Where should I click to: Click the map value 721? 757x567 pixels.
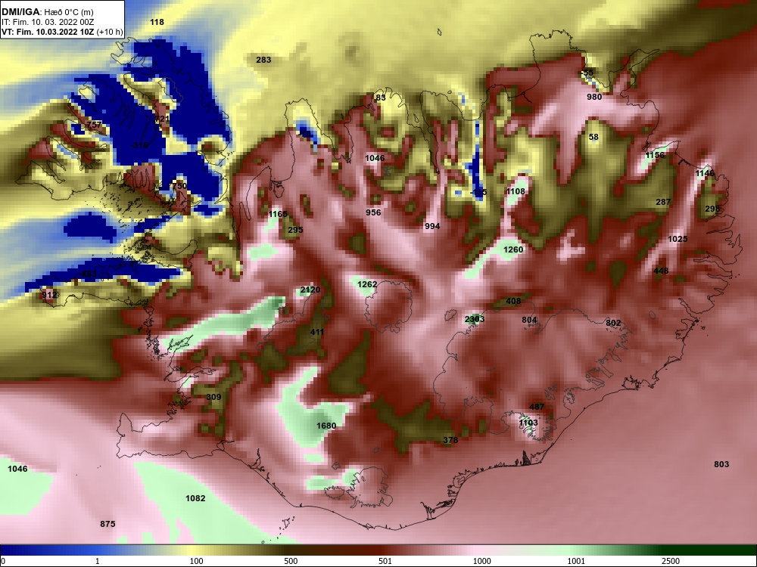pyautogui.click(x=162, y=119)
